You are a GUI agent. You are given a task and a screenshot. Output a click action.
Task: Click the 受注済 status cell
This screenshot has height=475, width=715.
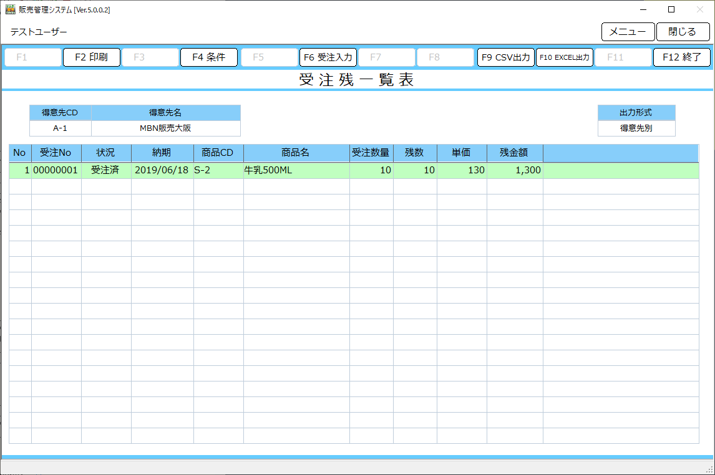coord(106,170)
